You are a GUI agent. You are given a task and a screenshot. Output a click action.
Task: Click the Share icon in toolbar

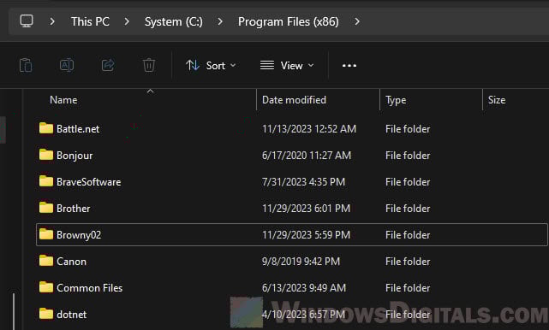(108, 65)
